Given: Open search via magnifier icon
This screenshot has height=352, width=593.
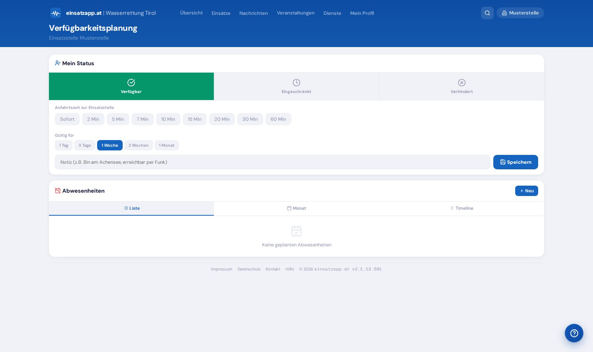Looking at the screenshot, I should coord(487,13).
